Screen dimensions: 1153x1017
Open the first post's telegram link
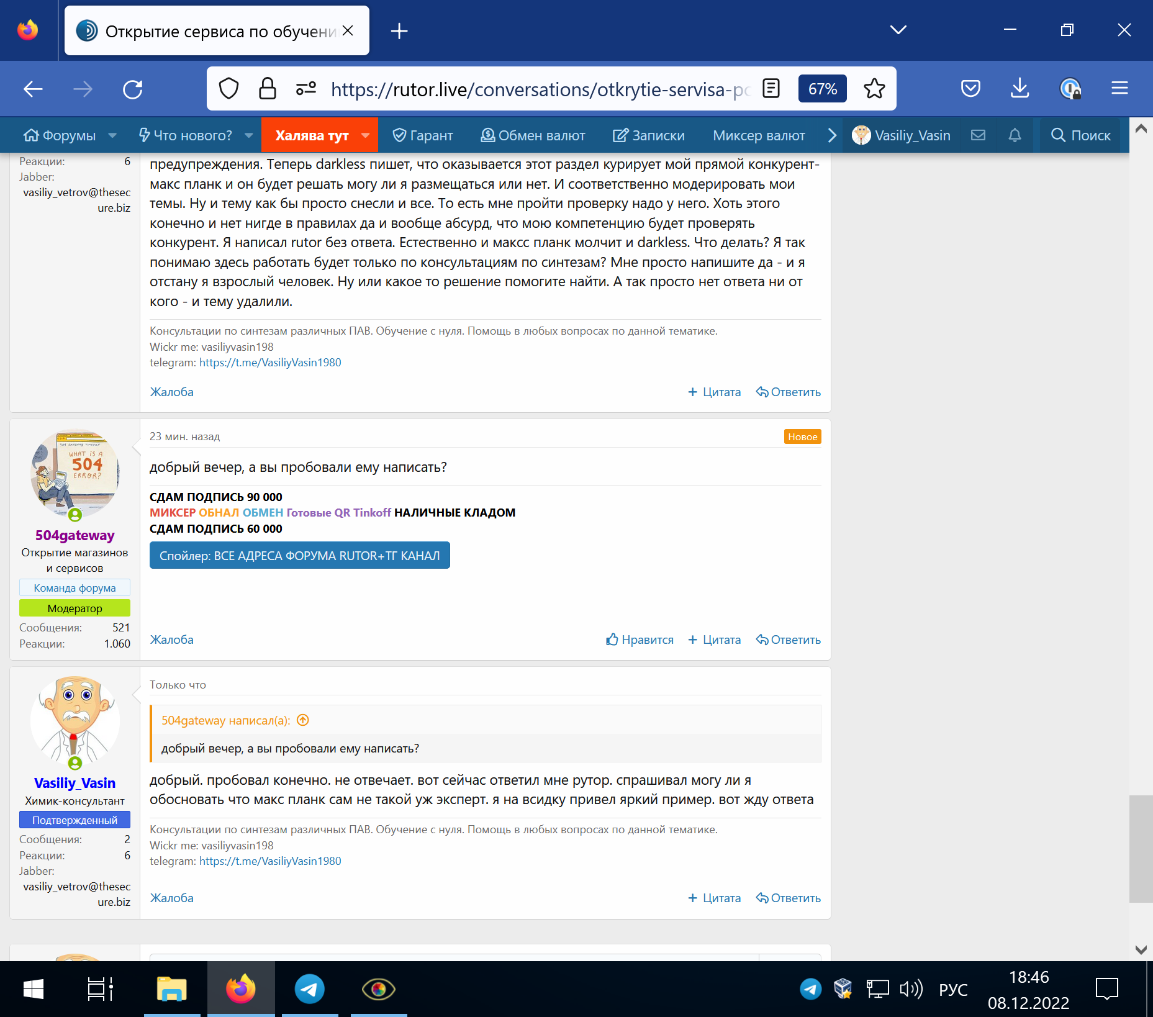pyautogui.click(x=270, y=362)
